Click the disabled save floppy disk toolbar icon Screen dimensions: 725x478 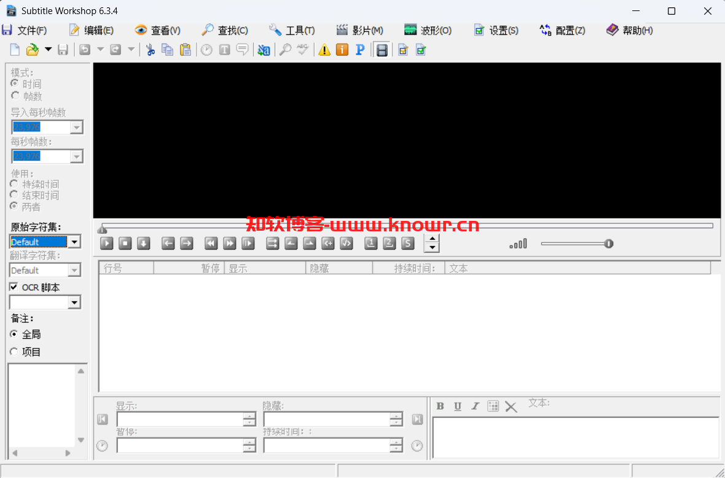click(x=63, y=50)
